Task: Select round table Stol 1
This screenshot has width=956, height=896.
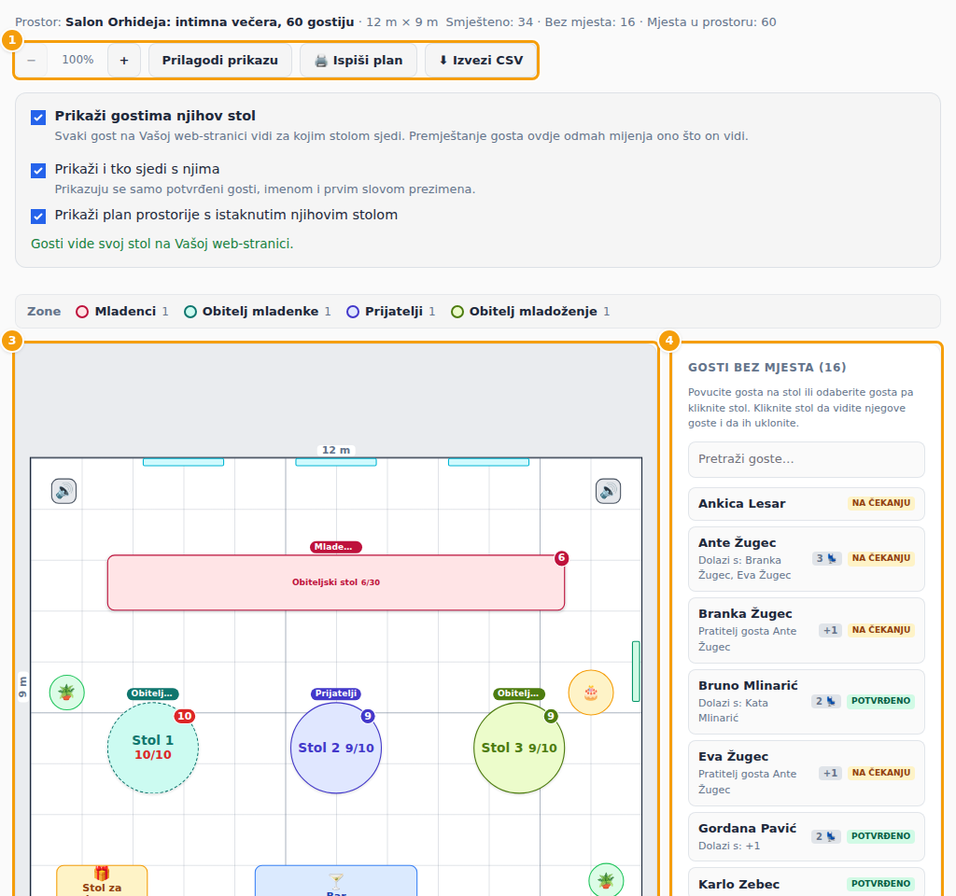Action: 153,748
